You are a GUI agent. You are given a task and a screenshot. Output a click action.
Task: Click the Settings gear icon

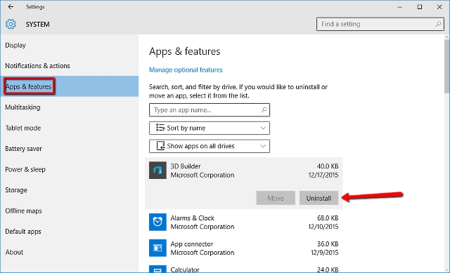click(11, 25)
